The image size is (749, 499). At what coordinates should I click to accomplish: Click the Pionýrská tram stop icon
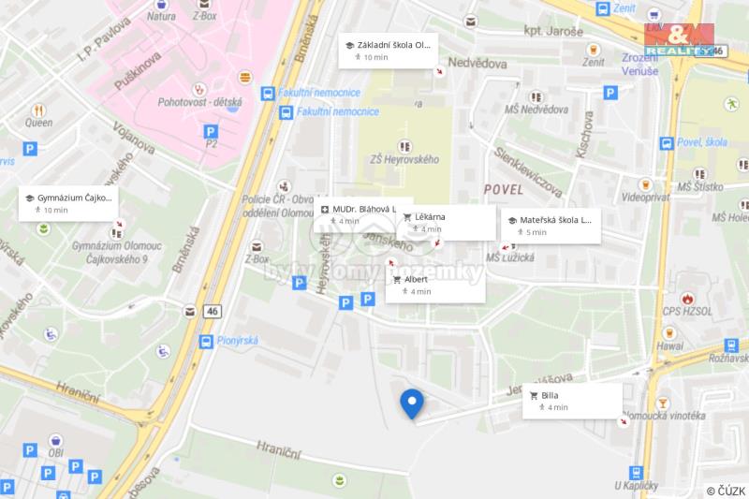click(206, 342)
